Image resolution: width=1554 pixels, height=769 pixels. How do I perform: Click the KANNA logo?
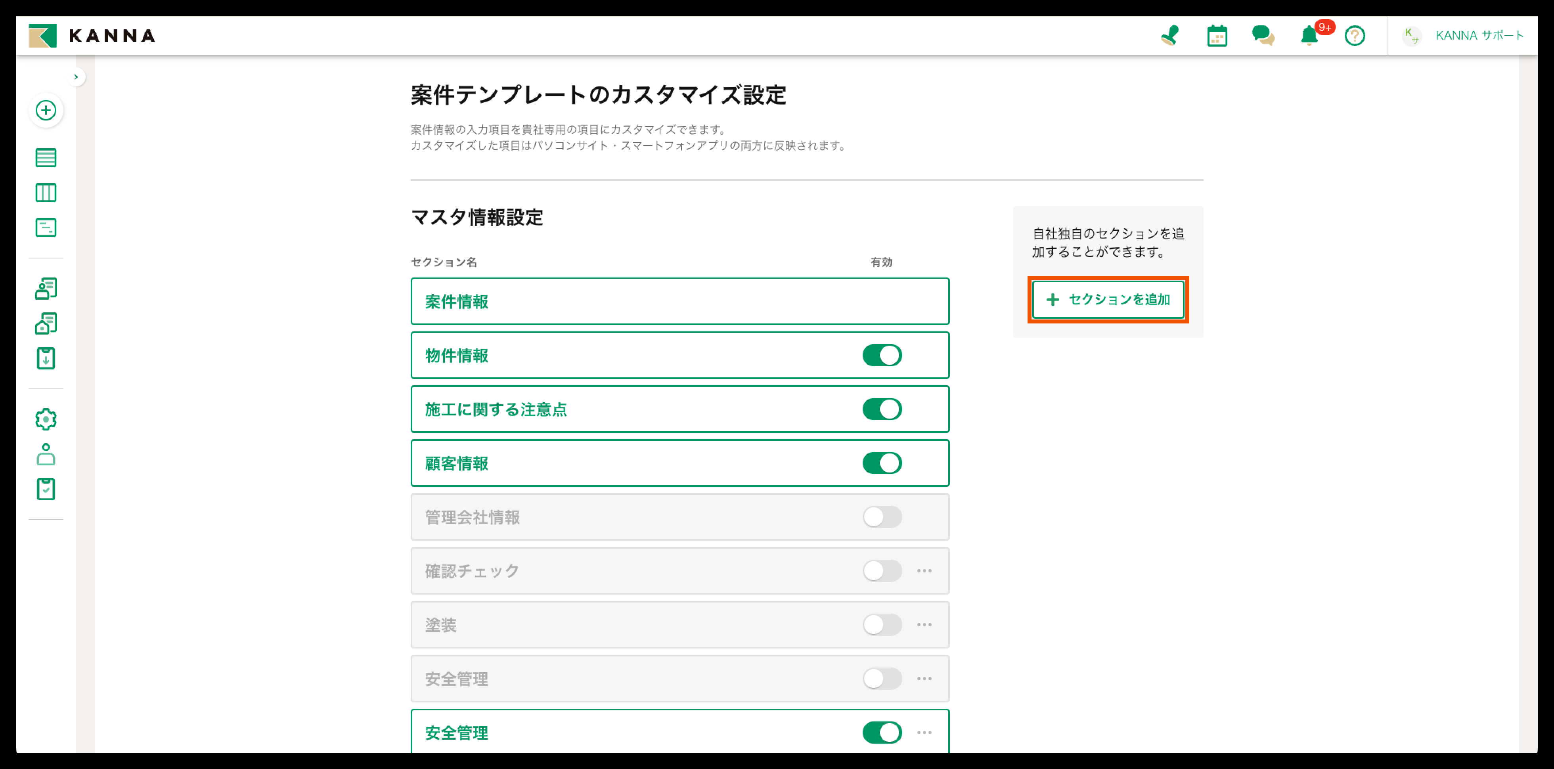[92, 36]
